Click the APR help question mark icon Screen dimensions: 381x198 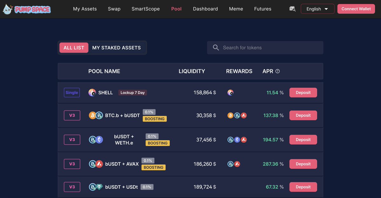click(x=277, y=71)
